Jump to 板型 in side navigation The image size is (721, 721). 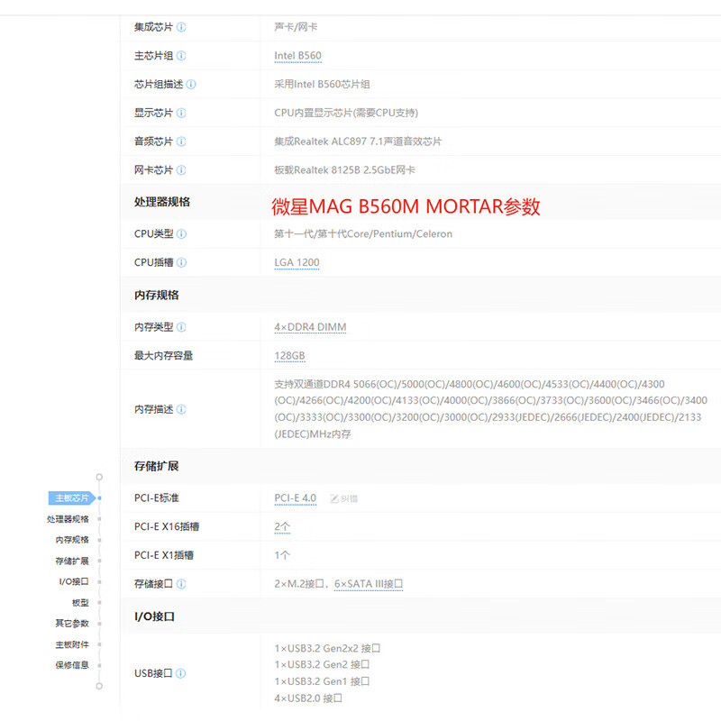[x=80, y=603]
